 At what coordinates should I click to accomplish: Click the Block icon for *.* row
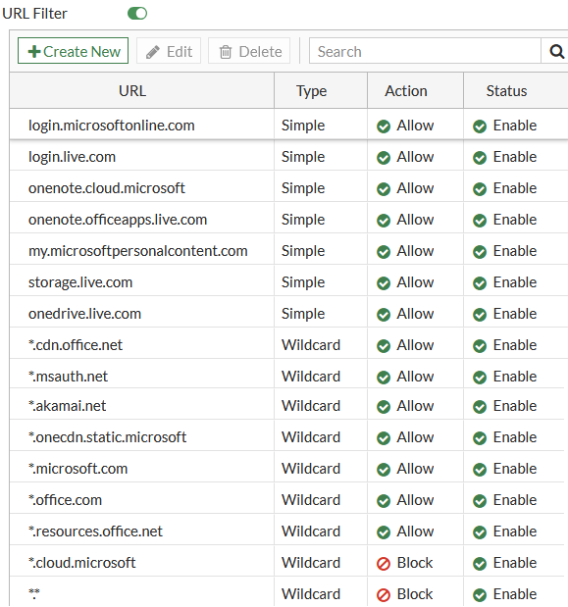[384, 595]
